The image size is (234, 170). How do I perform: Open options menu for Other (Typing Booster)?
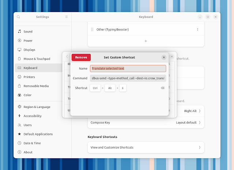(198, 30)
